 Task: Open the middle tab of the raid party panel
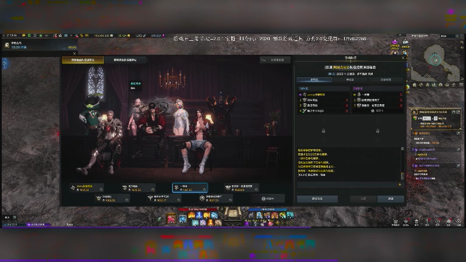tap(350, 80)
